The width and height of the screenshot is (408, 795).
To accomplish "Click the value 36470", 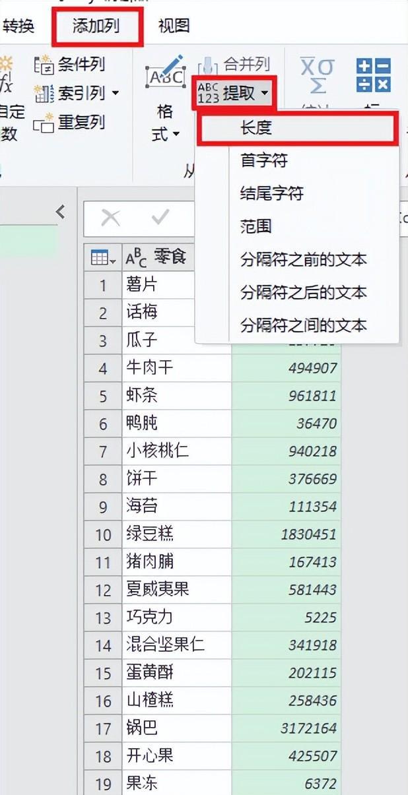I will 317,424.
